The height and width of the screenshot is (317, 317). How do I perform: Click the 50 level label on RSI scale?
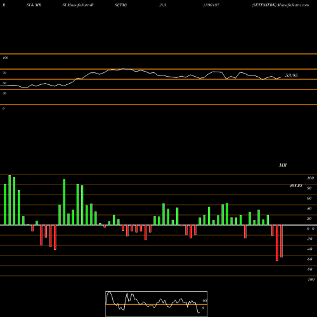coord(4,83)
